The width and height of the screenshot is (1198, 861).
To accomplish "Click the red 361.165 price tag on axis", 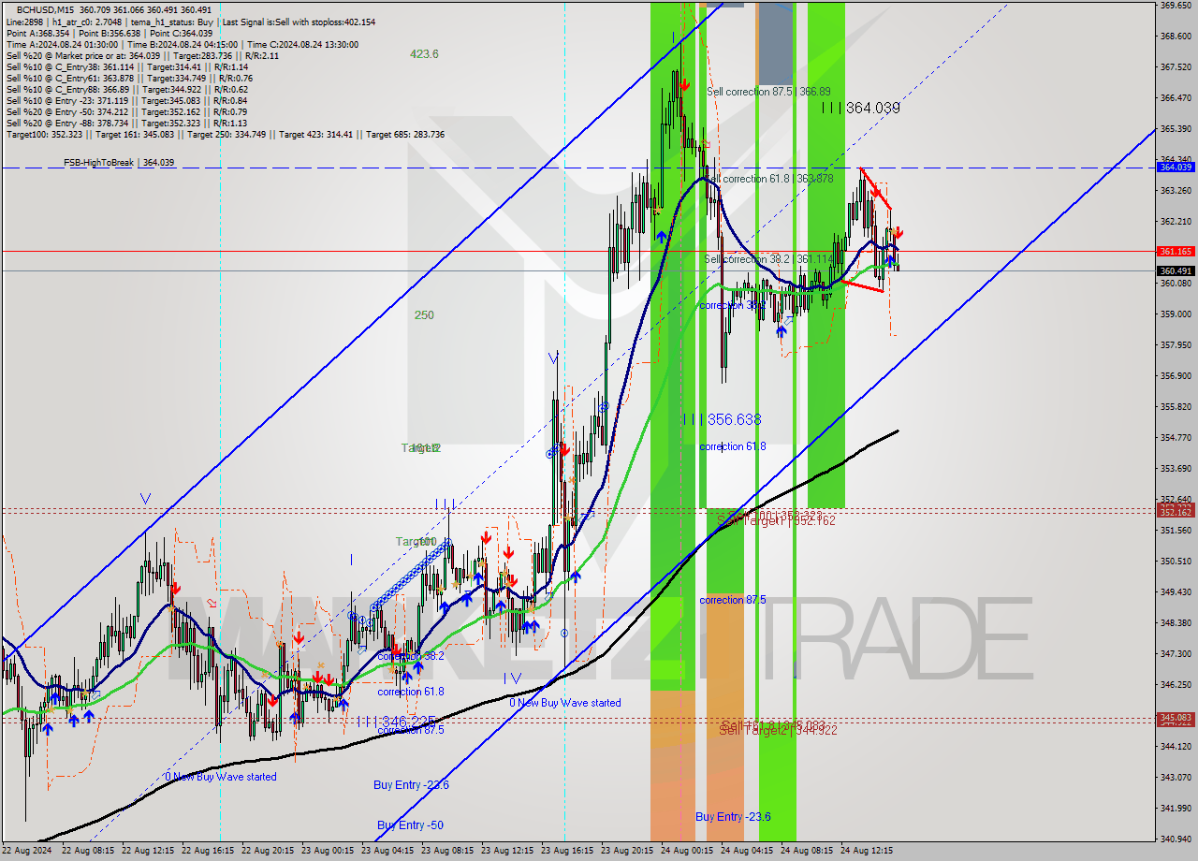I will point(1176,252).
